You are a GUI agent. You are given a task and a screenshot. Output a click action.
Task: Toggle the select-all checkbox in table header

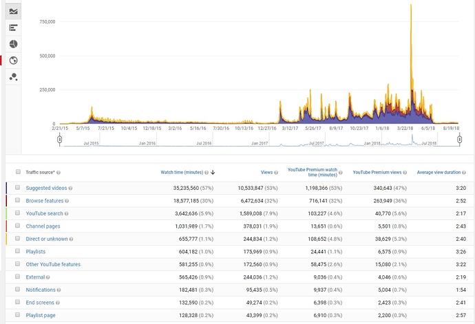point(18,172)
